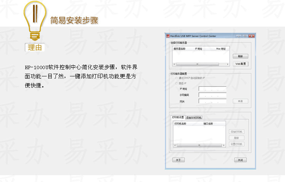Click the Hardlink app icon in title bar
Image resolution: width=285 pixels, height=182 pixels.
coord(168,36)
